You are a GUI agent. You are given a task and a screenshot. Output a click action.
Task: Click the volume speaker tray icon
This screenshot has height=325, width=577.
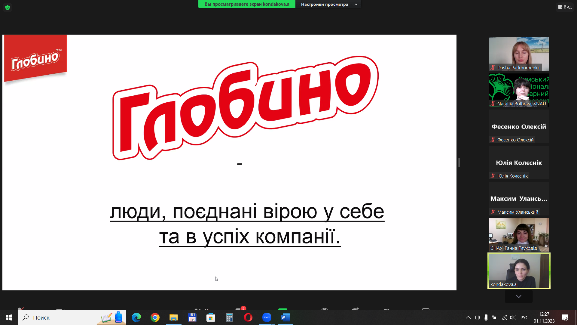point(513,317)
